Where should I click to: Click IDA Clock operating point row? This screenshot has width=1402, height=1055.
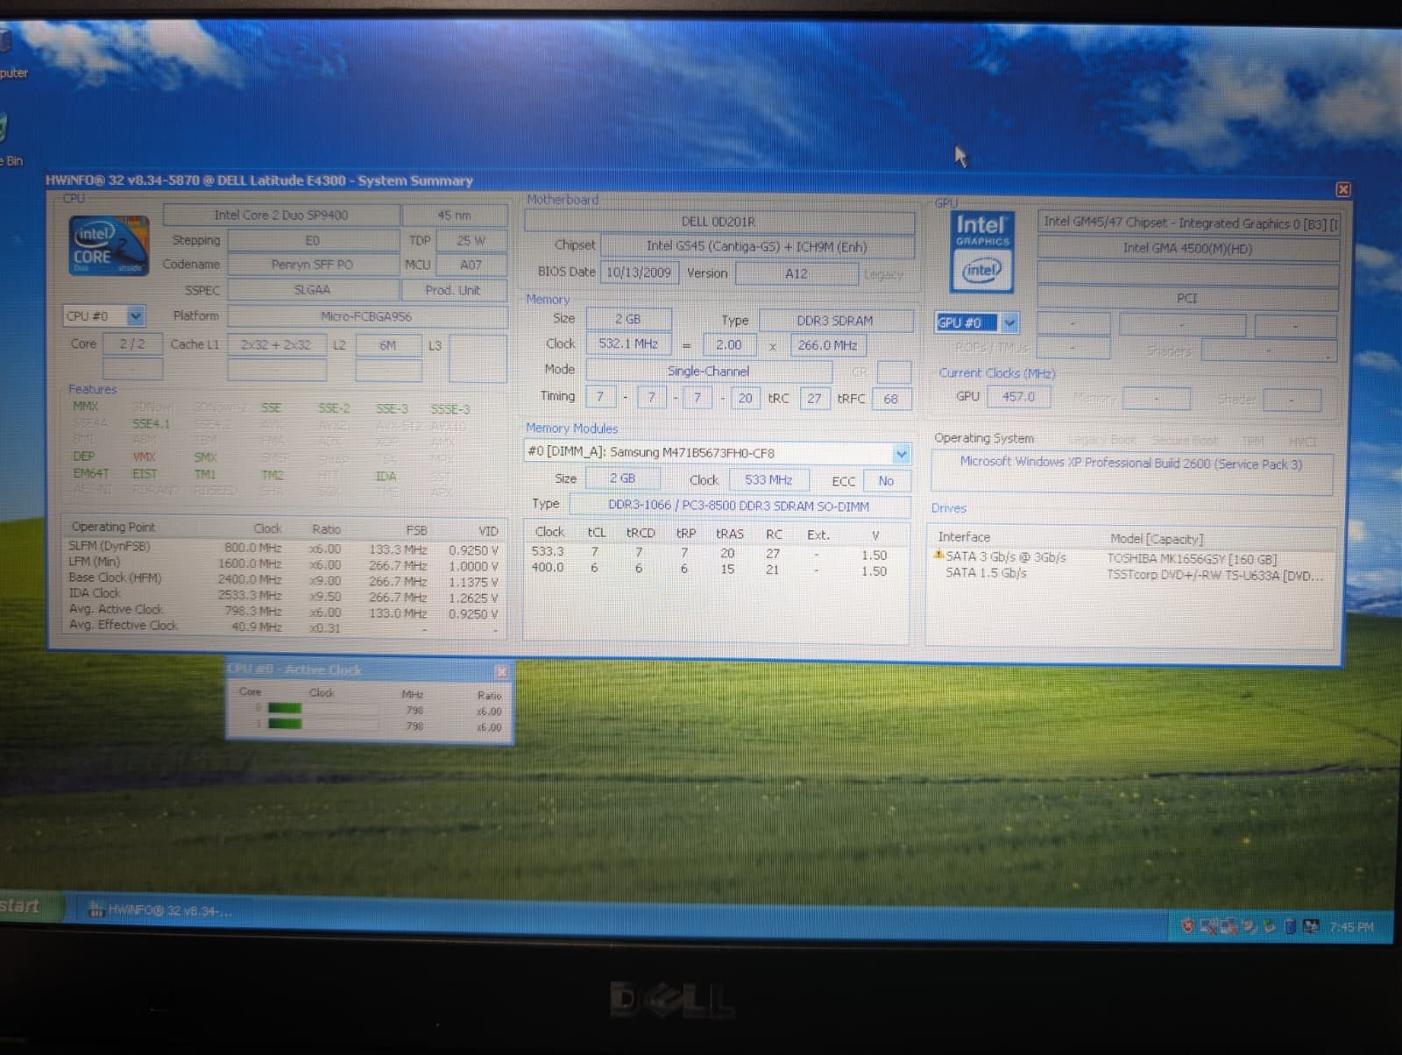pyautogui.click(x=284, y=595)
